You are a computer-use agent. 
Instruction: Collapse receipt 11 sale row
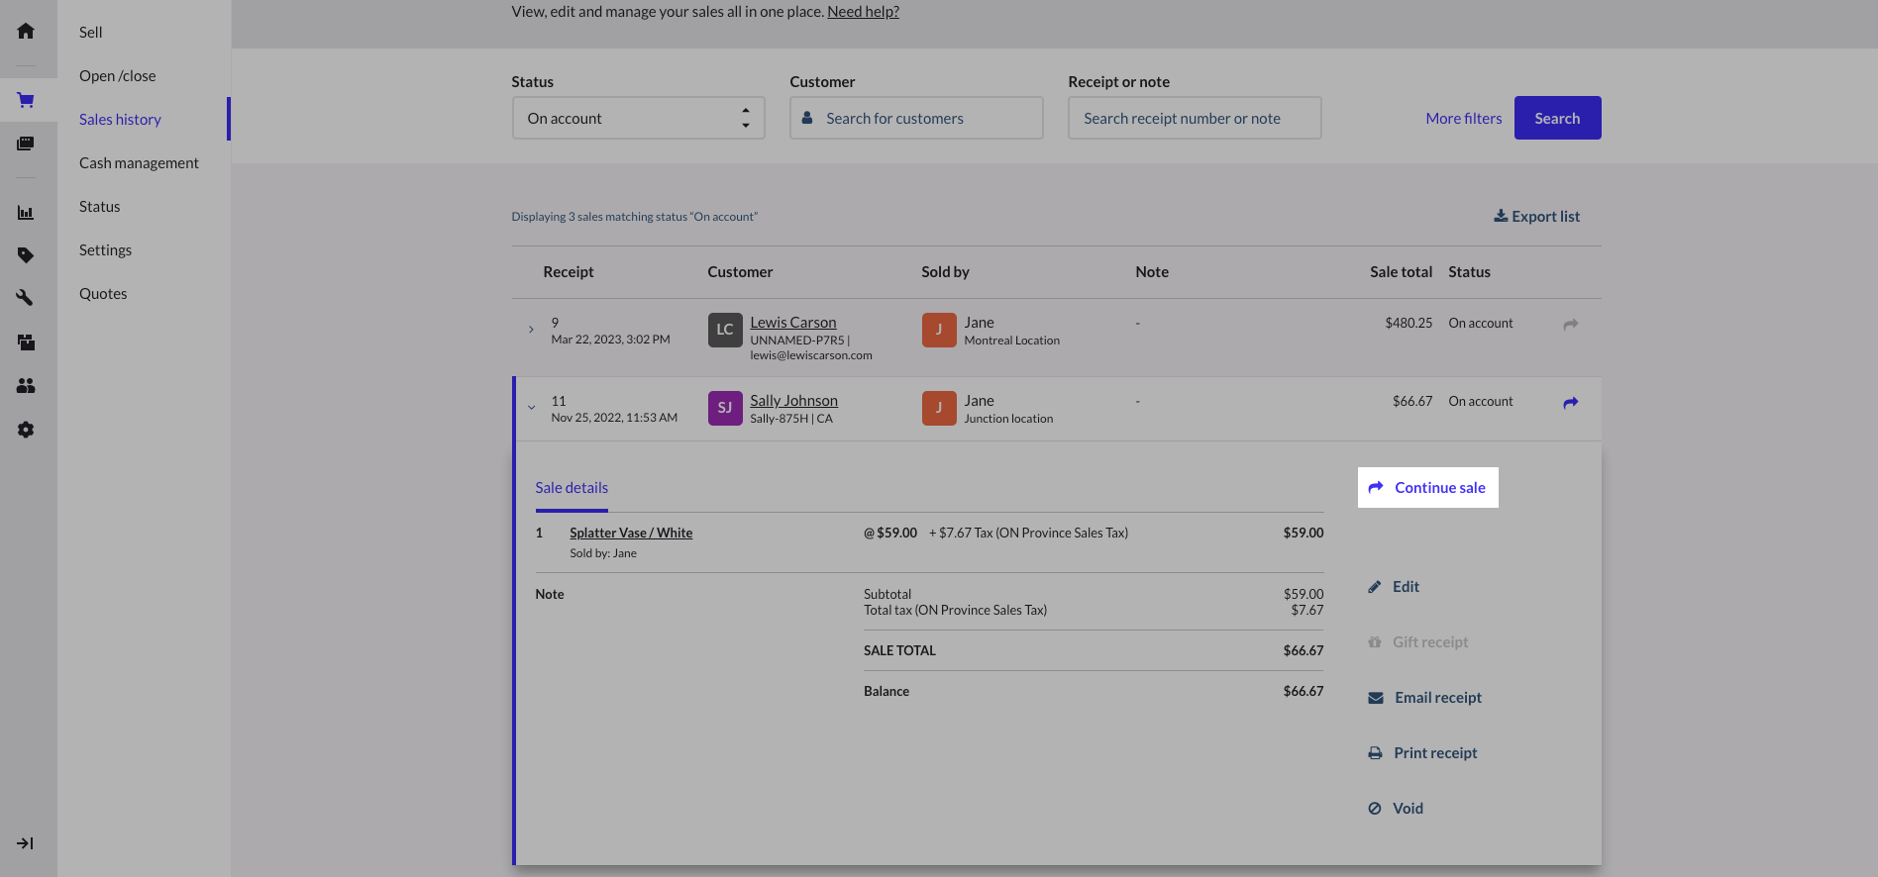pyautogui.click(x=531, y=408)
